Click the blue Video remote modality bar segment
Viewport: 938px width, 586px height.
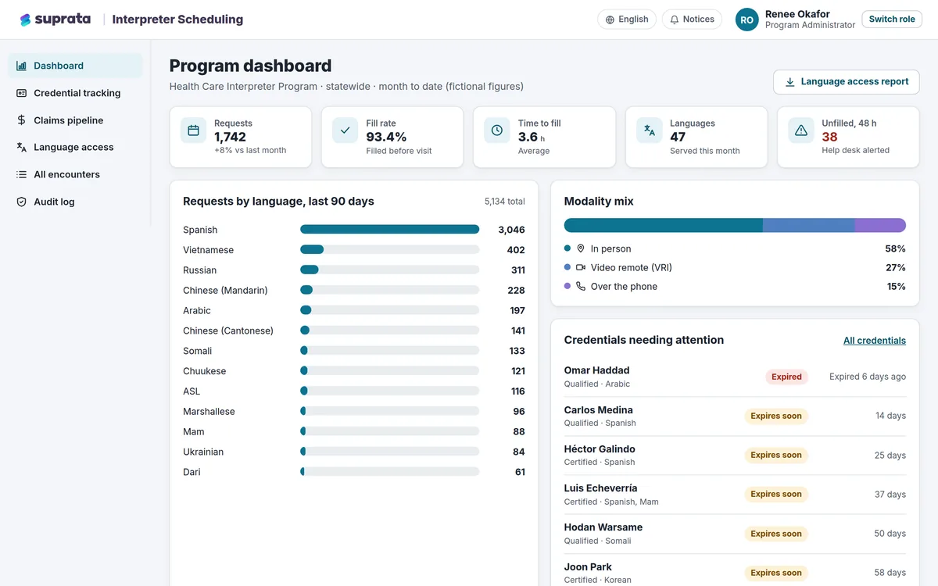click(808, 225)
